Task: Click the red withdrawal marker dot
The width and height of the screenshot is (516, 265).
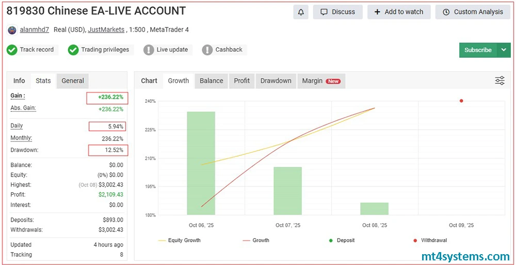Action: click(x=461, y=101)
